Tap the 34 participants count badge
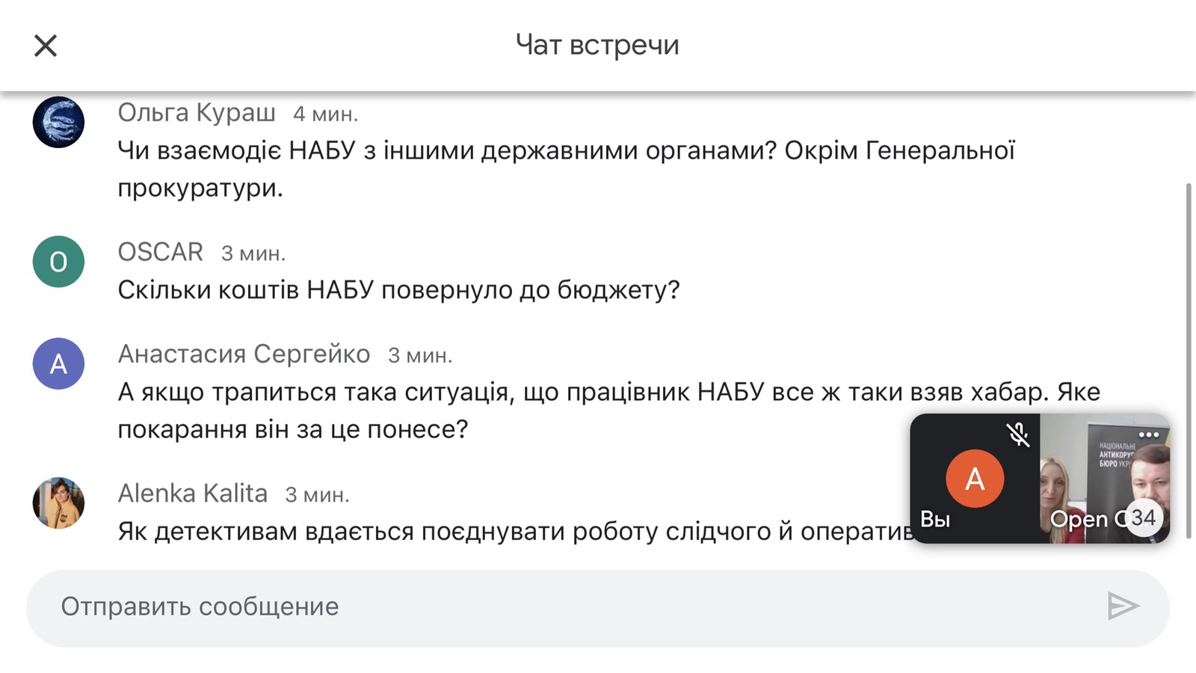The image size is (1196, 673). pos(1143,517)
